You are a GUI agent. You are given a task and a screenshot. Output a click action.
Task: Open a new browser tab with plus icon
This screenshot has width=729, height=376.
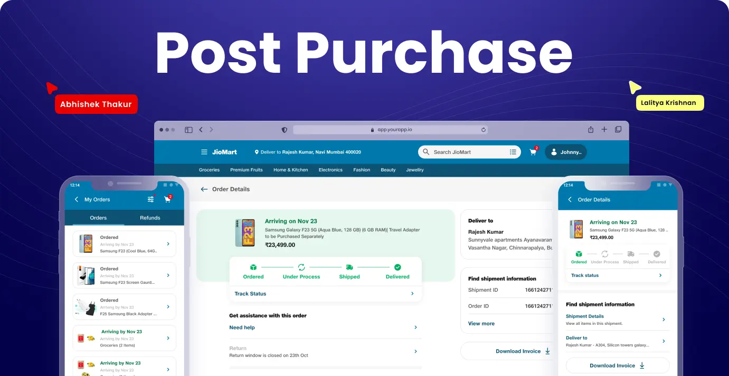604,130
